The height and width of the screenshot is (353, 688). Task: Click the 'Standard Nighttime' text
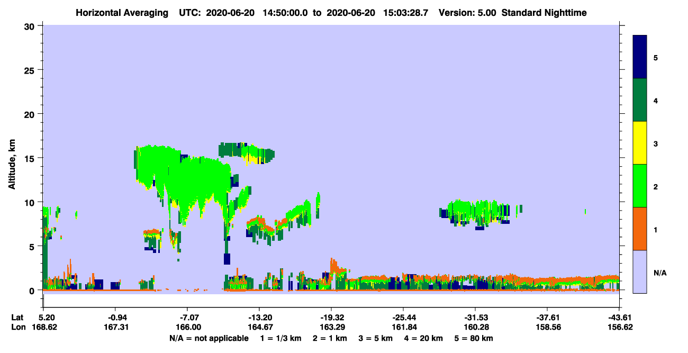[544, 12]
